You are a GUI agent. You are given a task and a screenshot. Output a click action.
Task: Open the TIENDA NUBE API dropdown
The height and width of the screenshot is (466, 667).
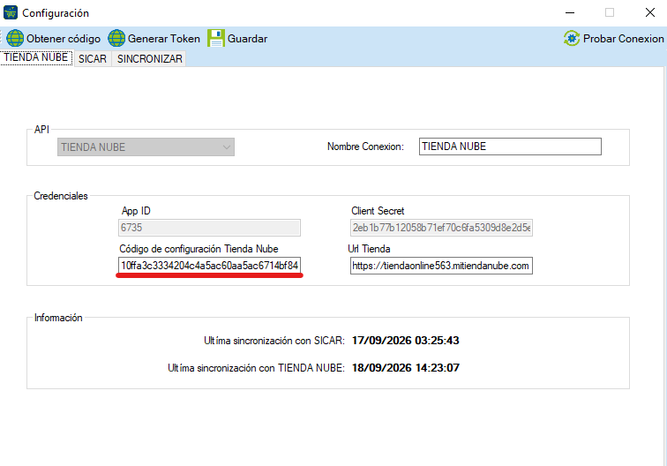pyautogui.click(x=146, y=147)
